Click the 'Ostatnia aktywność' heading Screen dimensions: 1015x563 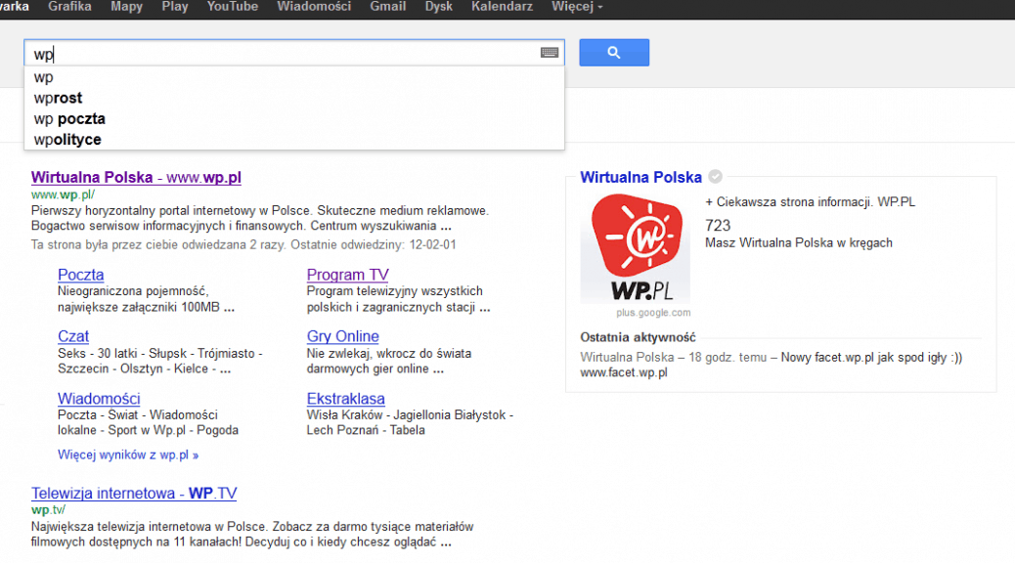[x=638, y=337]
